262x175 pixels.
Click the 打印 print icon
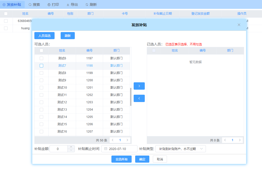click(x=49, y=5)
